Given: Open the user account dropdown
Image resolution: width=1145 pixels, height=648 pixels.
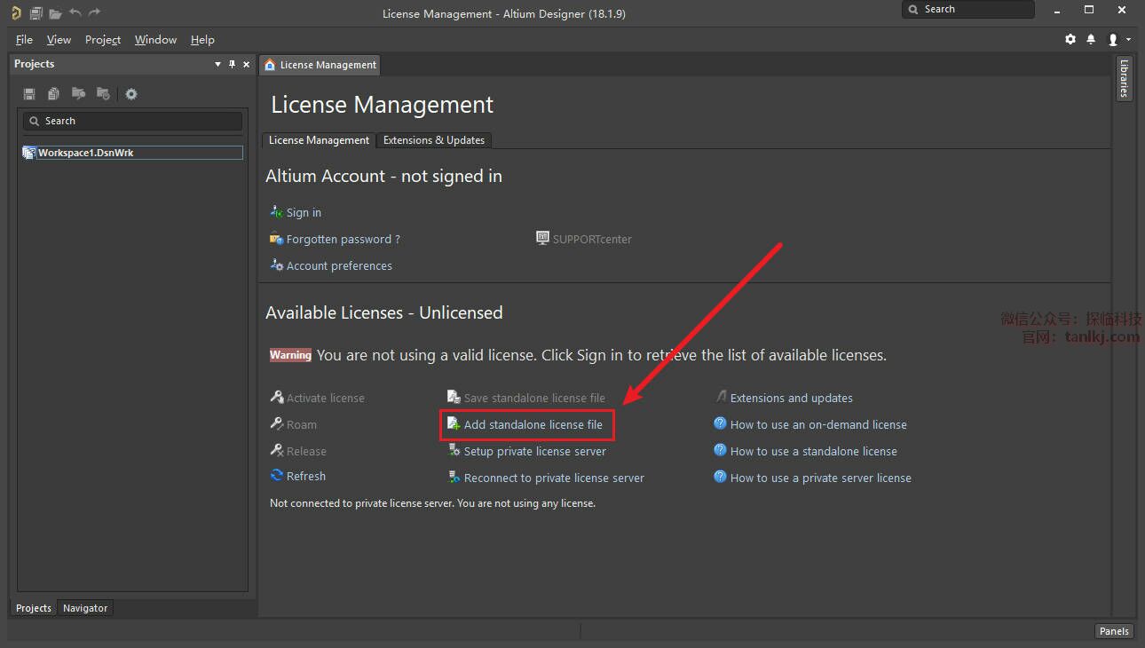Looking at the screenshot, I should tap(1118, 40).
